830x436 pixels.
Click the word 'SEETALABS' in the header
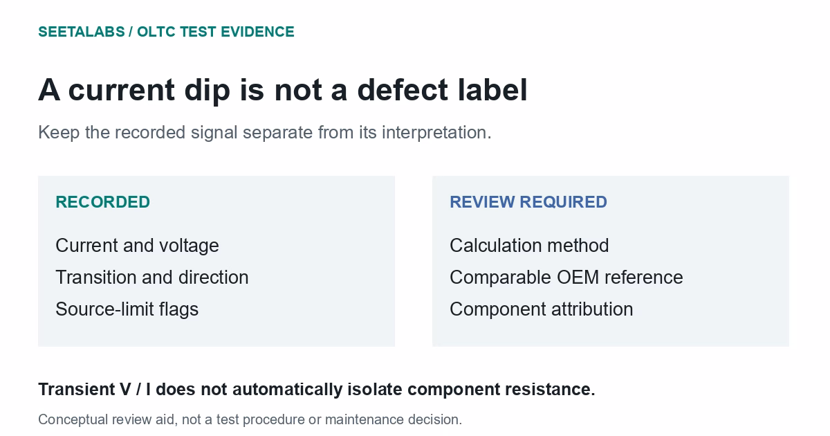tap(81, 32)
